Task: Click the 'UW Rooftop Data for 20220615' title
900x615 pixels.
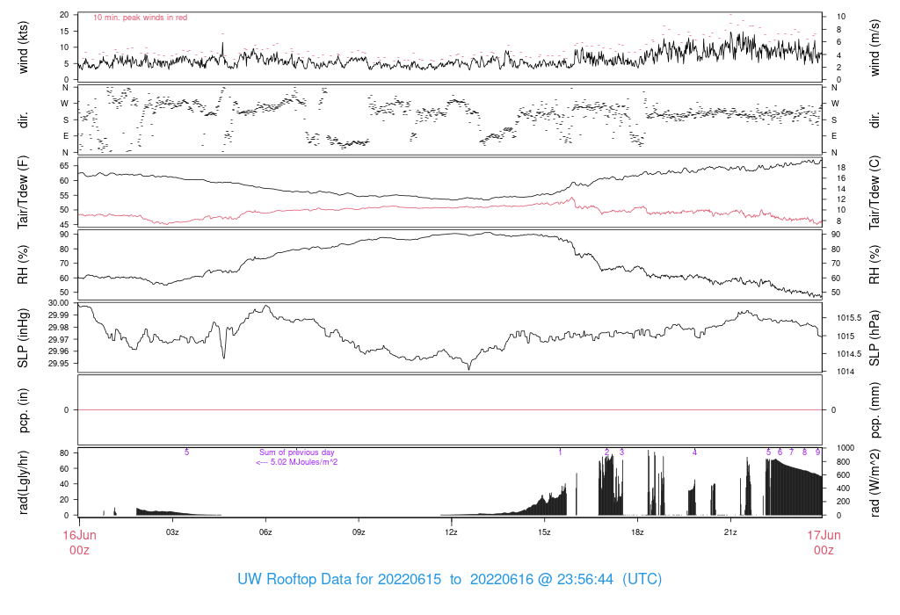Action: click(x=339, y=580)
